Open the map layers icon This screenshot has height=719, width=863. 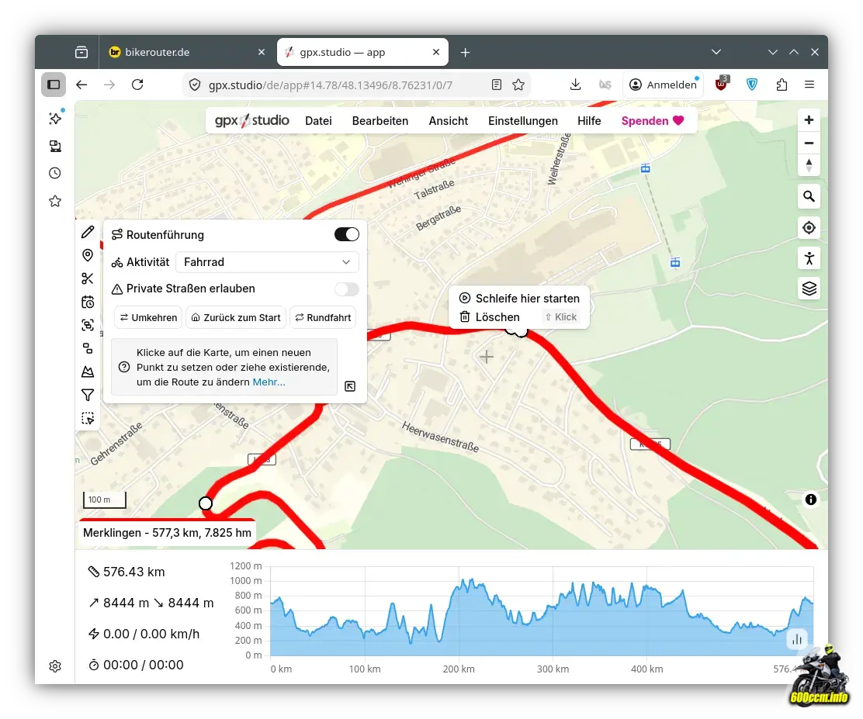pos(809,289)
